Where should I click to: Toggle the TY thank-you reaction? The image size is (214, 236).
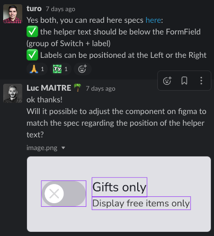(60, 69)
